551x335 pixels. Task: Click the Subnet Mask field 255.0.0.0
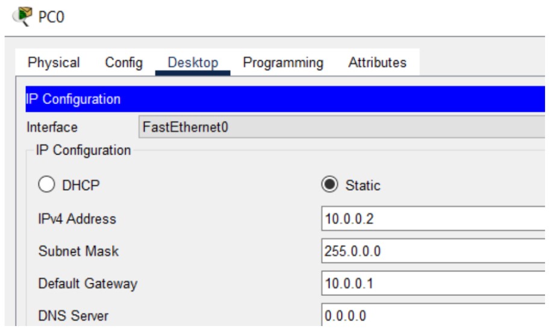(x=433, y=251)
